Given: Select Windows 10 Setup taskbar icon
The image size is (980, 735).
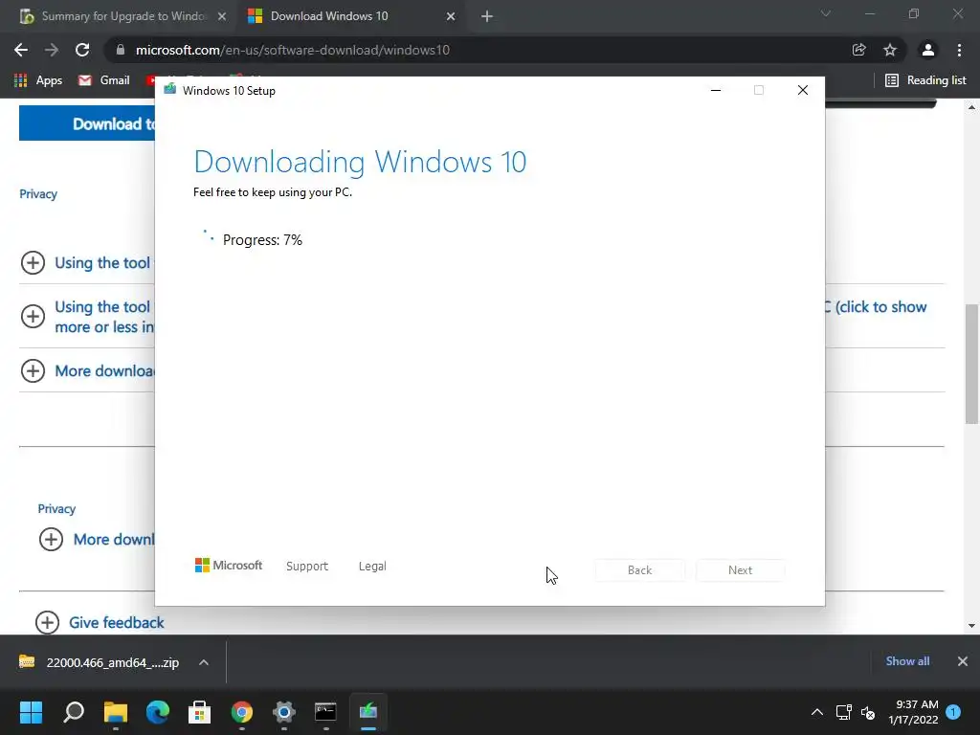Looking at the screenshot, I should tap(368, 712).
